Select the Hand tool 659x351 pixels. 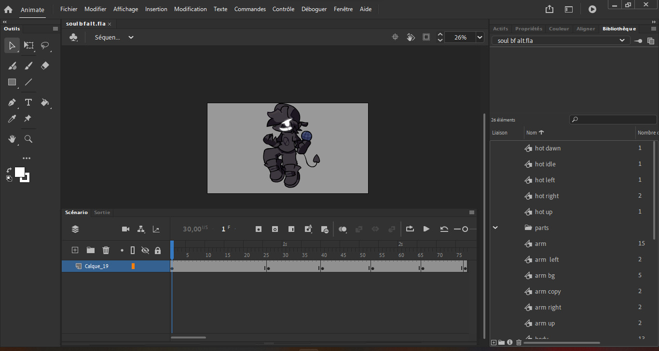(x=12, y=139)
